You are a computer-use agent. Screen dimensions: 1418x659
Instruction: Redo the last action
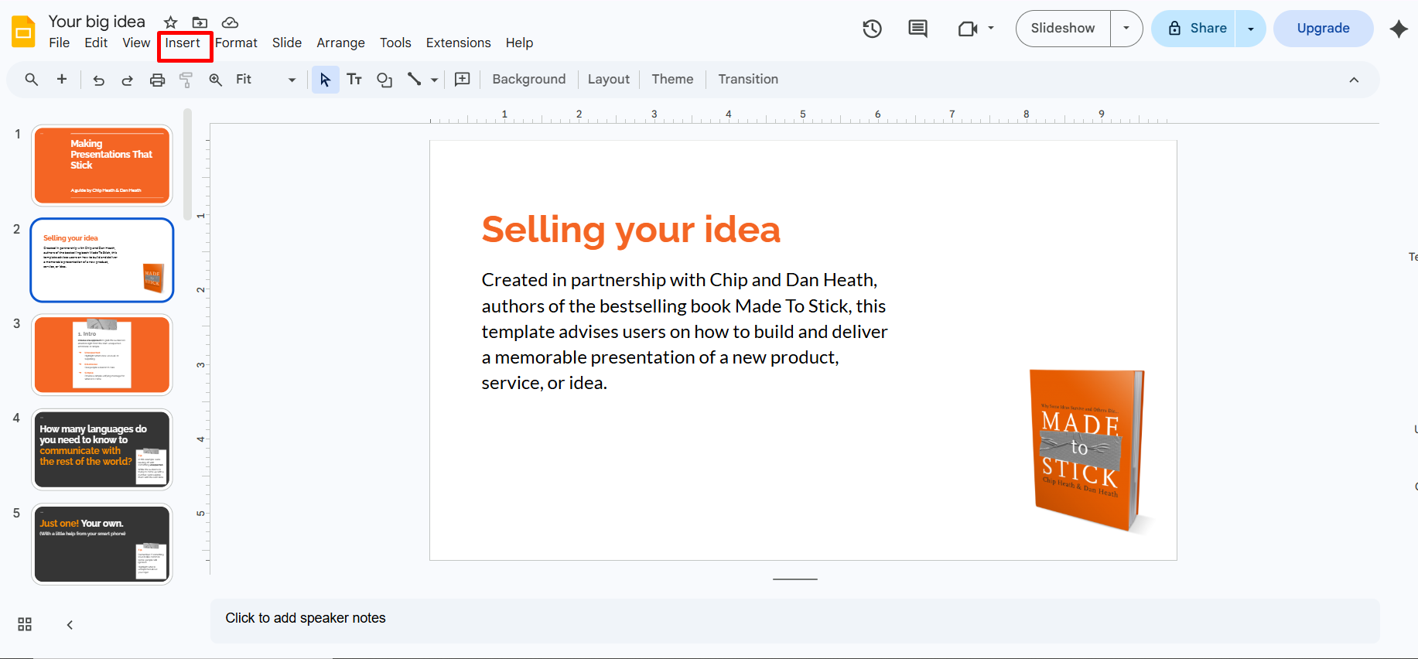pyautogui.click(x=128, y=80)
